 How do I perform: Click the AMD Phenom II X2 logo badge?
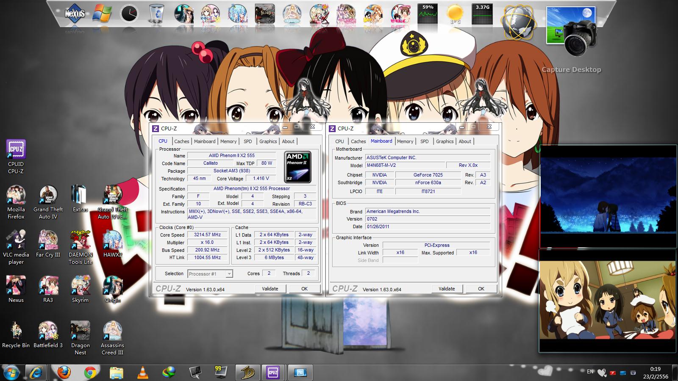[x=297, y=167]
